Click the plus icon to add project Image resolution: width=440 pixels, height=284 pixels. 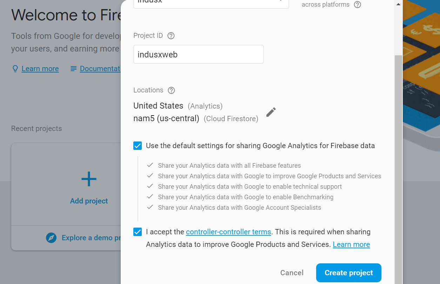[89, 179]
